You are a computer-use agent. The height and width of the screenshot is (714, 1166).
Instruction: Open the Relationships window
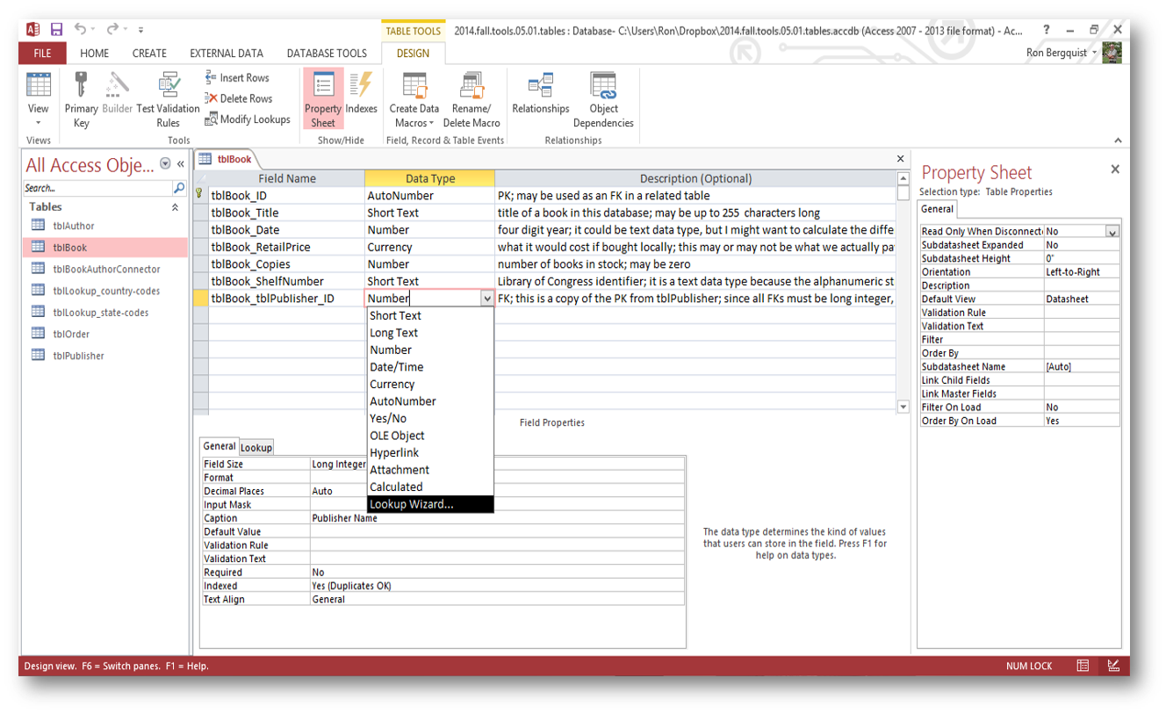pyautogui.click(x=540, y=87)
